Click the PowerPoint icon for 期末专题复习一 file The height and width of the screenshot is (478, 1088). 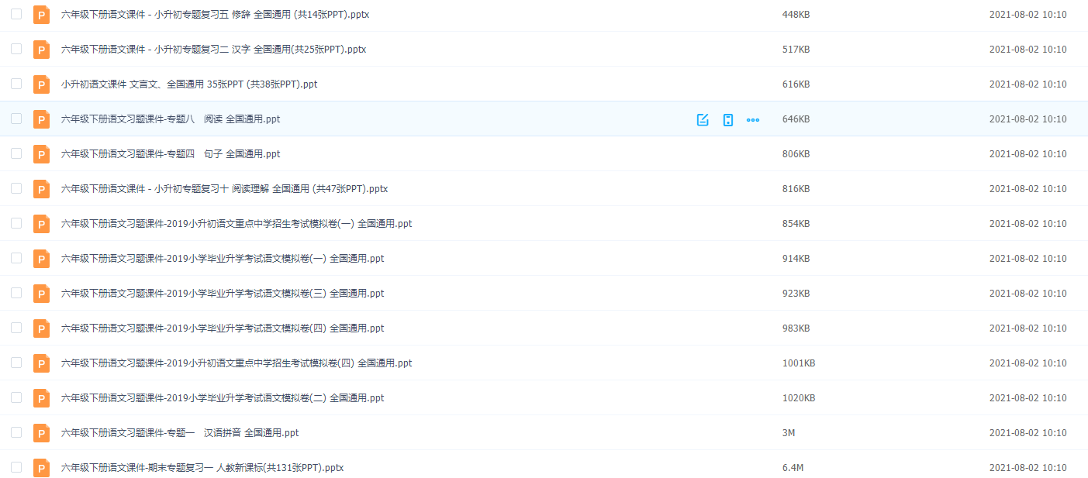(x=41, y=467)
